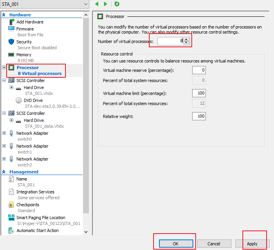The image size is (274, 250).
Task: Collapse the Hardware section chevron
Action: (x=4, y=15)
